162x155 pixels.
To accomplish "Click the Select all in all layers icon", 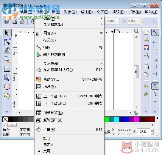I will [14, 21].
